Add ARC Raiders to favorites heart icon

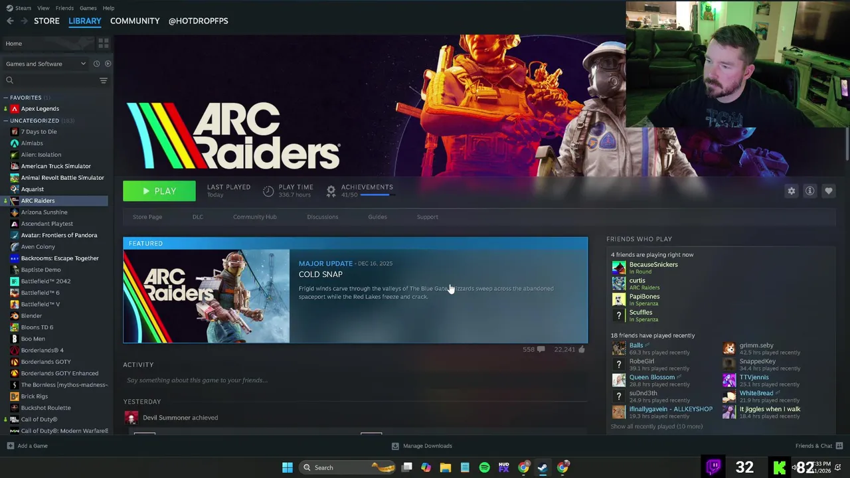point(828,191)
